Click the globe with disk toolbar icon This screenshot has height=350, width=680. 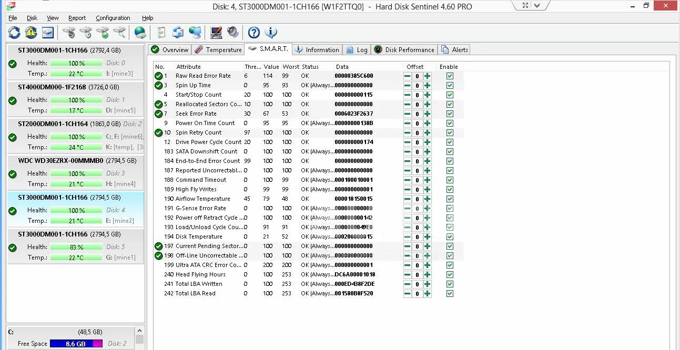tap(140, 33)
